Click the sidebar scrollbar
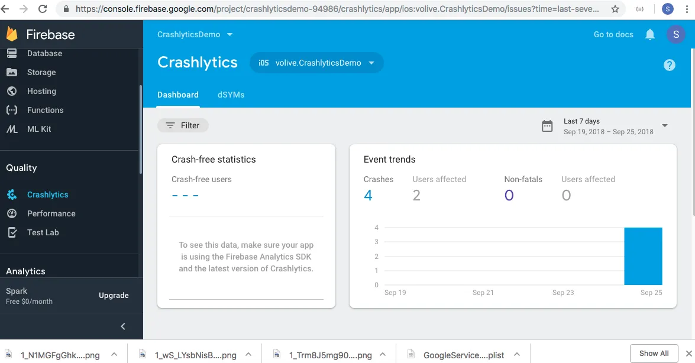 (141, 129)
